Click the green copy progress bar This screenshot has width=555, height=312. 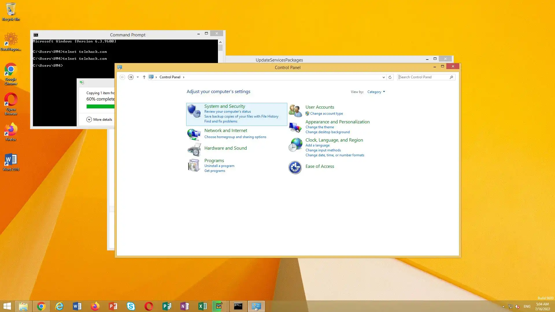[100, 107]
